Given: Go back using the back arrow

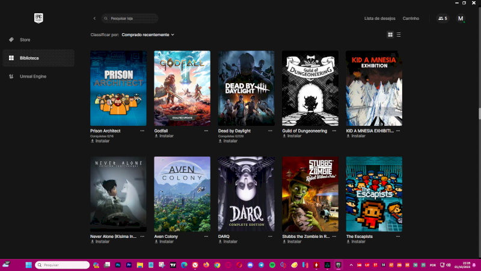Looking at the screenshot, I should click(x=94, y=19).
